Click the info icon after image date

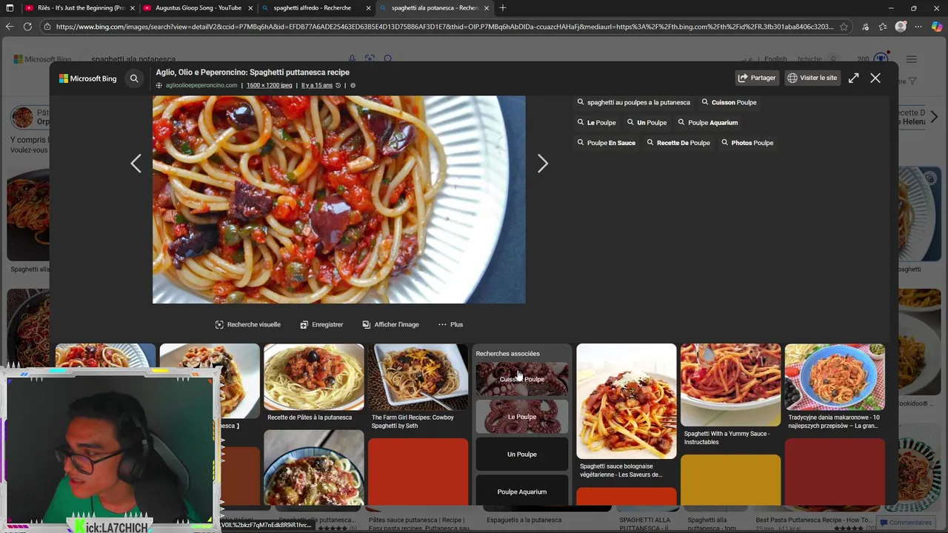(353, 85)
